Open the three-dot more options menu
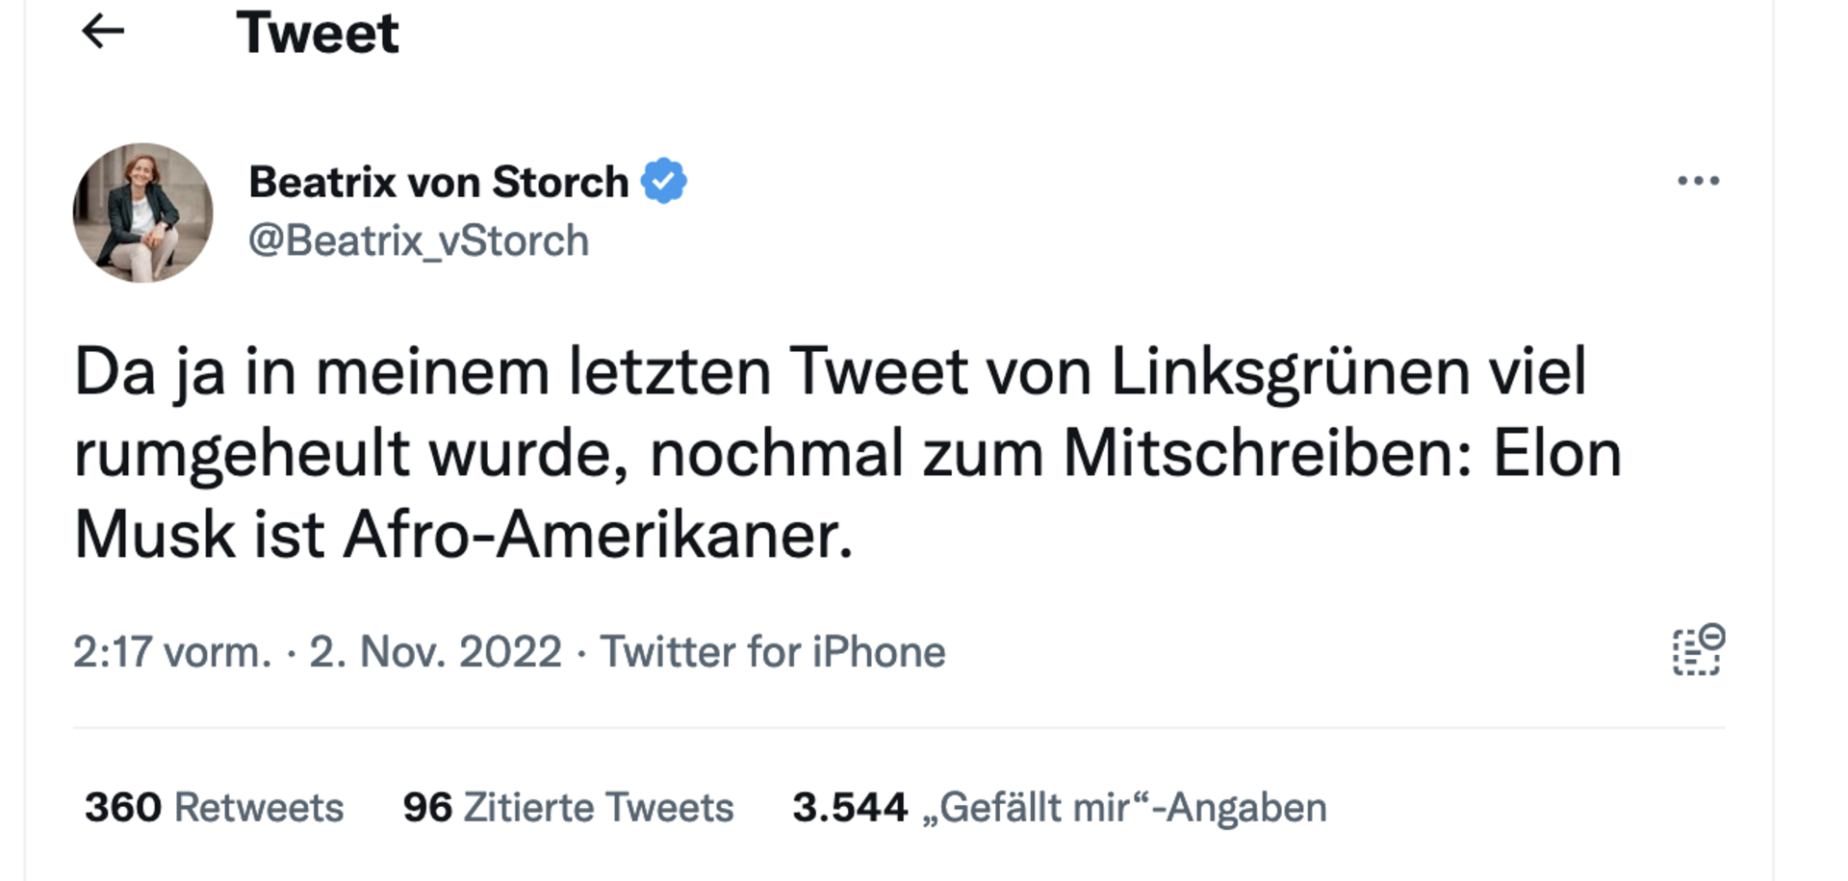Viewport: 1848px width, 881px height. coord(1698,181)
